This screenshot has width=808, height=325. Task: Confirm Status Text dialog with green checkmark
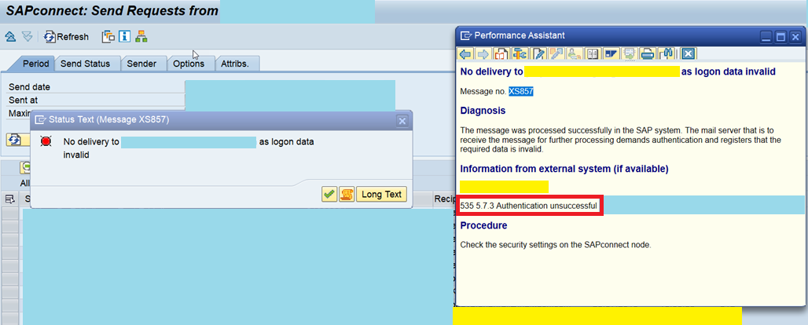[329, 194]
